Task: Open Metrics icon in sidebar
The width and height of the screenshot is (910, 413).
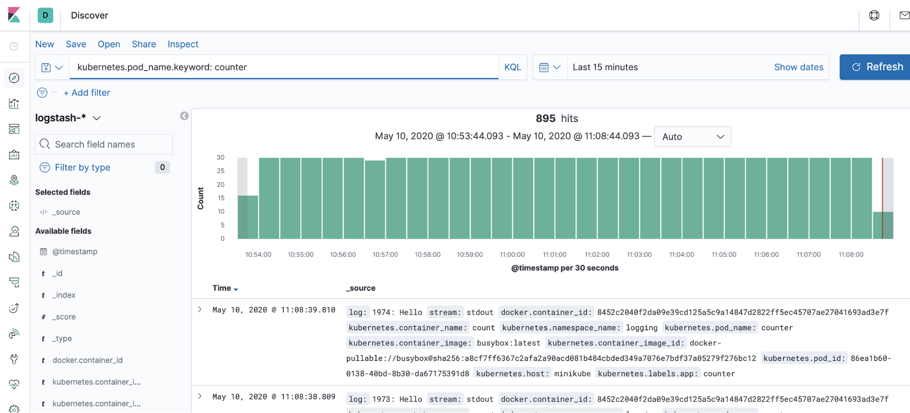Action: coord(14,231)
